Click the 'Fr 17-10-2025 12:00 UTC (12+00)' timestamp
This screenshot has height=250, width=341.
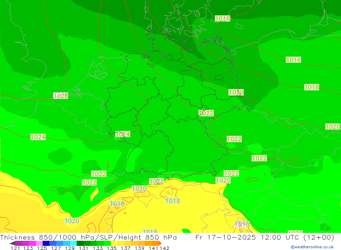click(x=265, y=237)
